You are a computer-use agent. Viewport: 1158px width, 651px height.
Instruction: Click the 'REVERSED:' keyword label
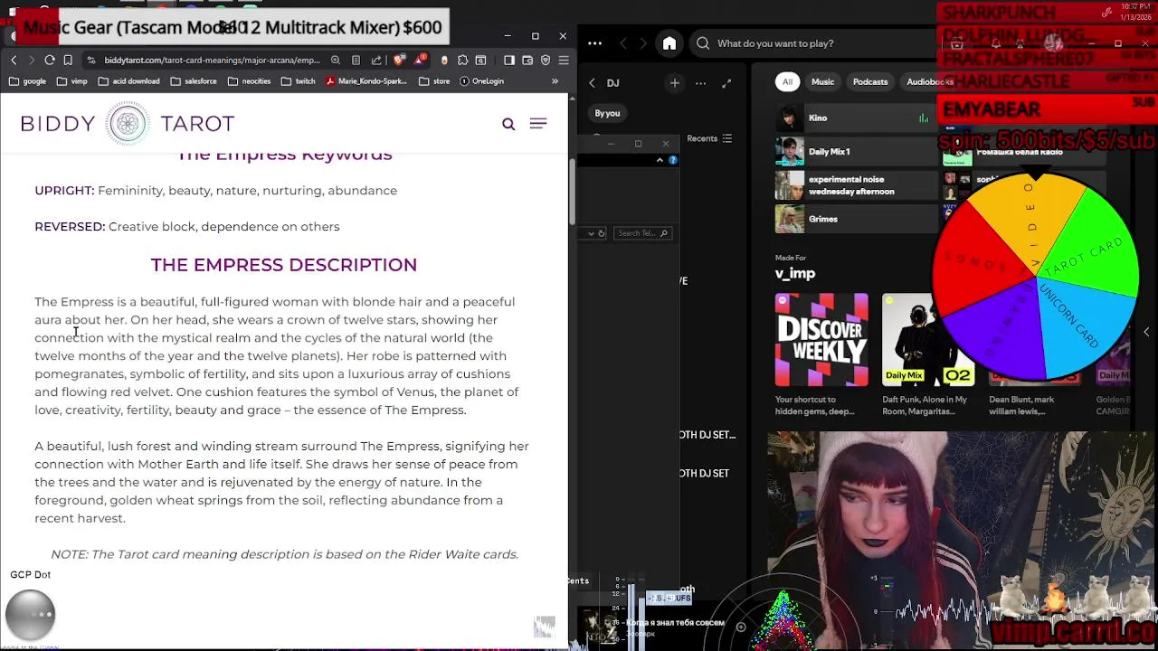click(70, 227)
